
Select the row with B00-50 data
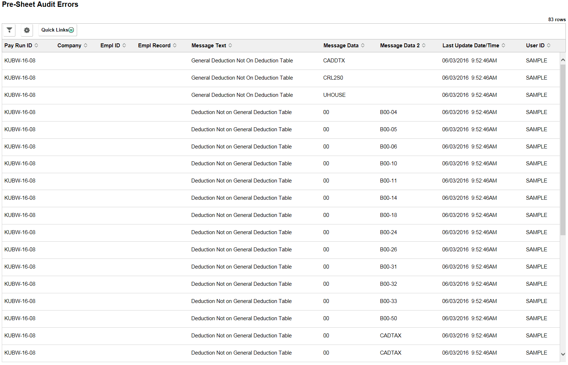(281, 319)
